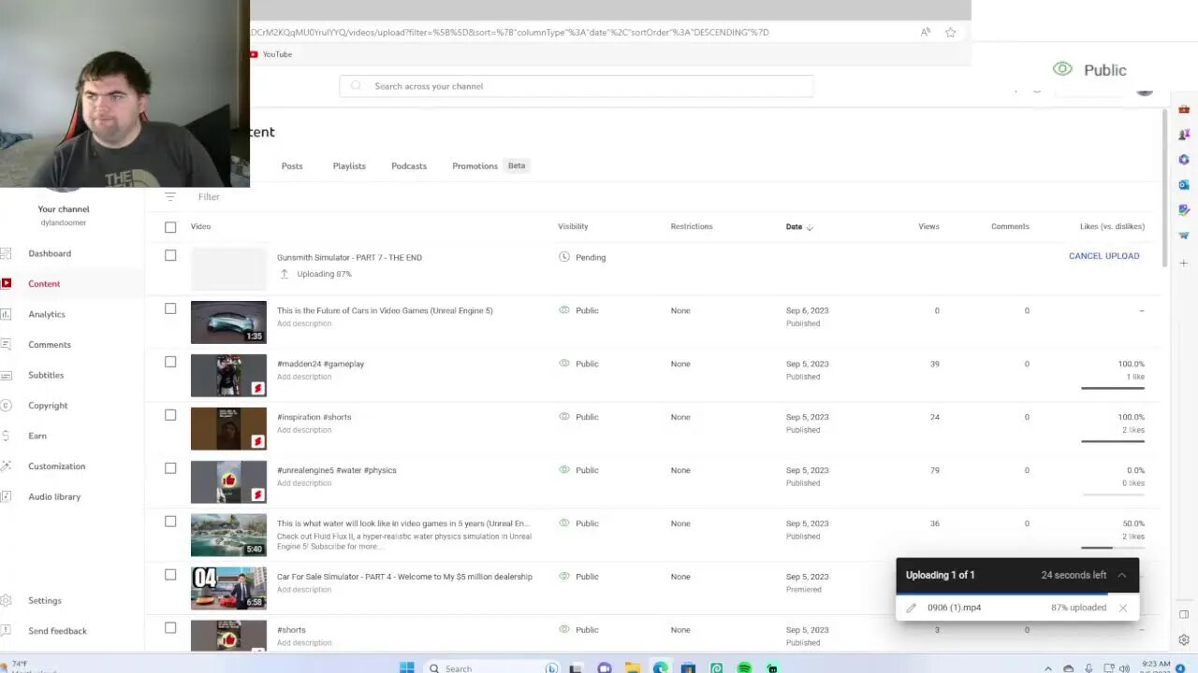Click the #inspiration likes ratio bar
Screen dimensions: 1198x673
(x=1112, y=440)
